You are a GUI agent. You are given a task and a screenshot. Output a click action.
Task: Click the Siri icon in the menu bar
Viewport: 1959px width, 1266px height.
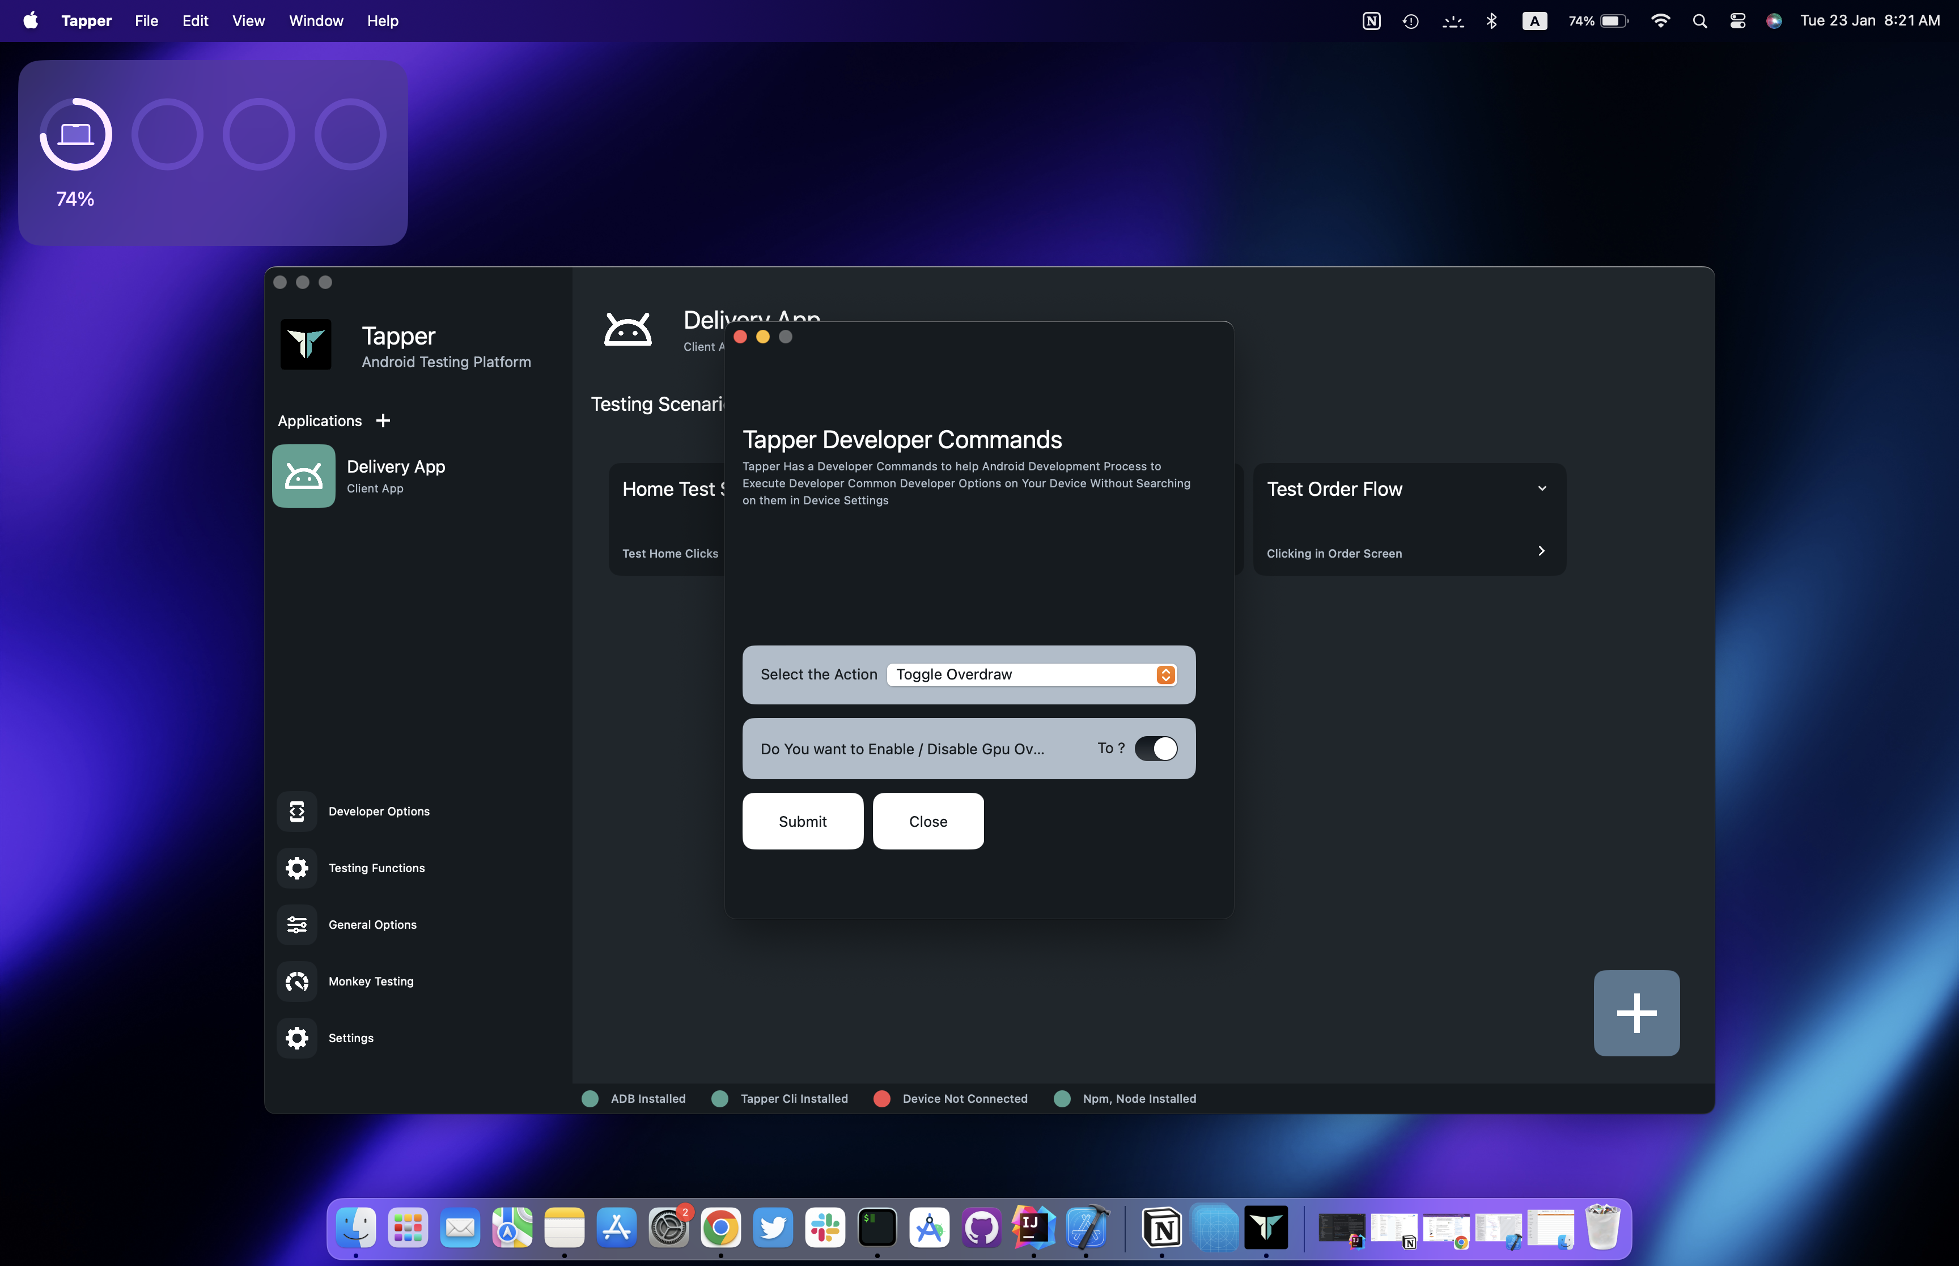(1774, 22)
